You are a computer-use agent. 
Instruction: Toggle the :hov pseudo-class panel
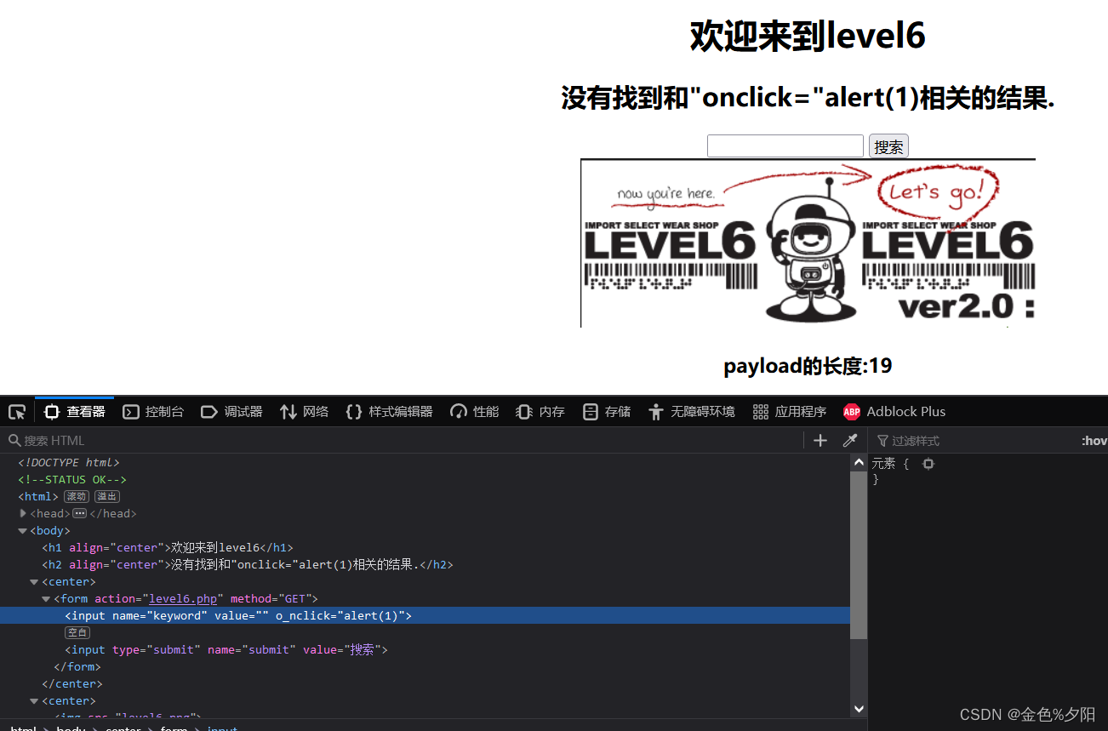(x=1094, y=441)
